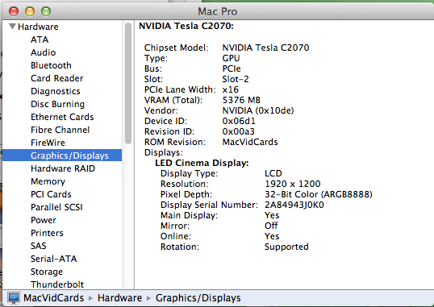This screenshot has height=307, width=434.
Task: Click MacVidCards in the path bar
Action: (54, 298)
